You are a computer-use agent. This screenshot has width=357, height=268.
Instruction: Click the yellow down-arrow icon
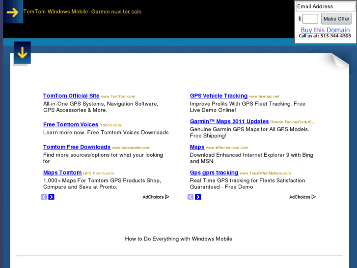click(x=22, y=53)
